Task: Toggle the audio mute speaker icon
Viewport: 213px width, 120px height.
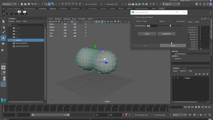Action: point(201,115)
